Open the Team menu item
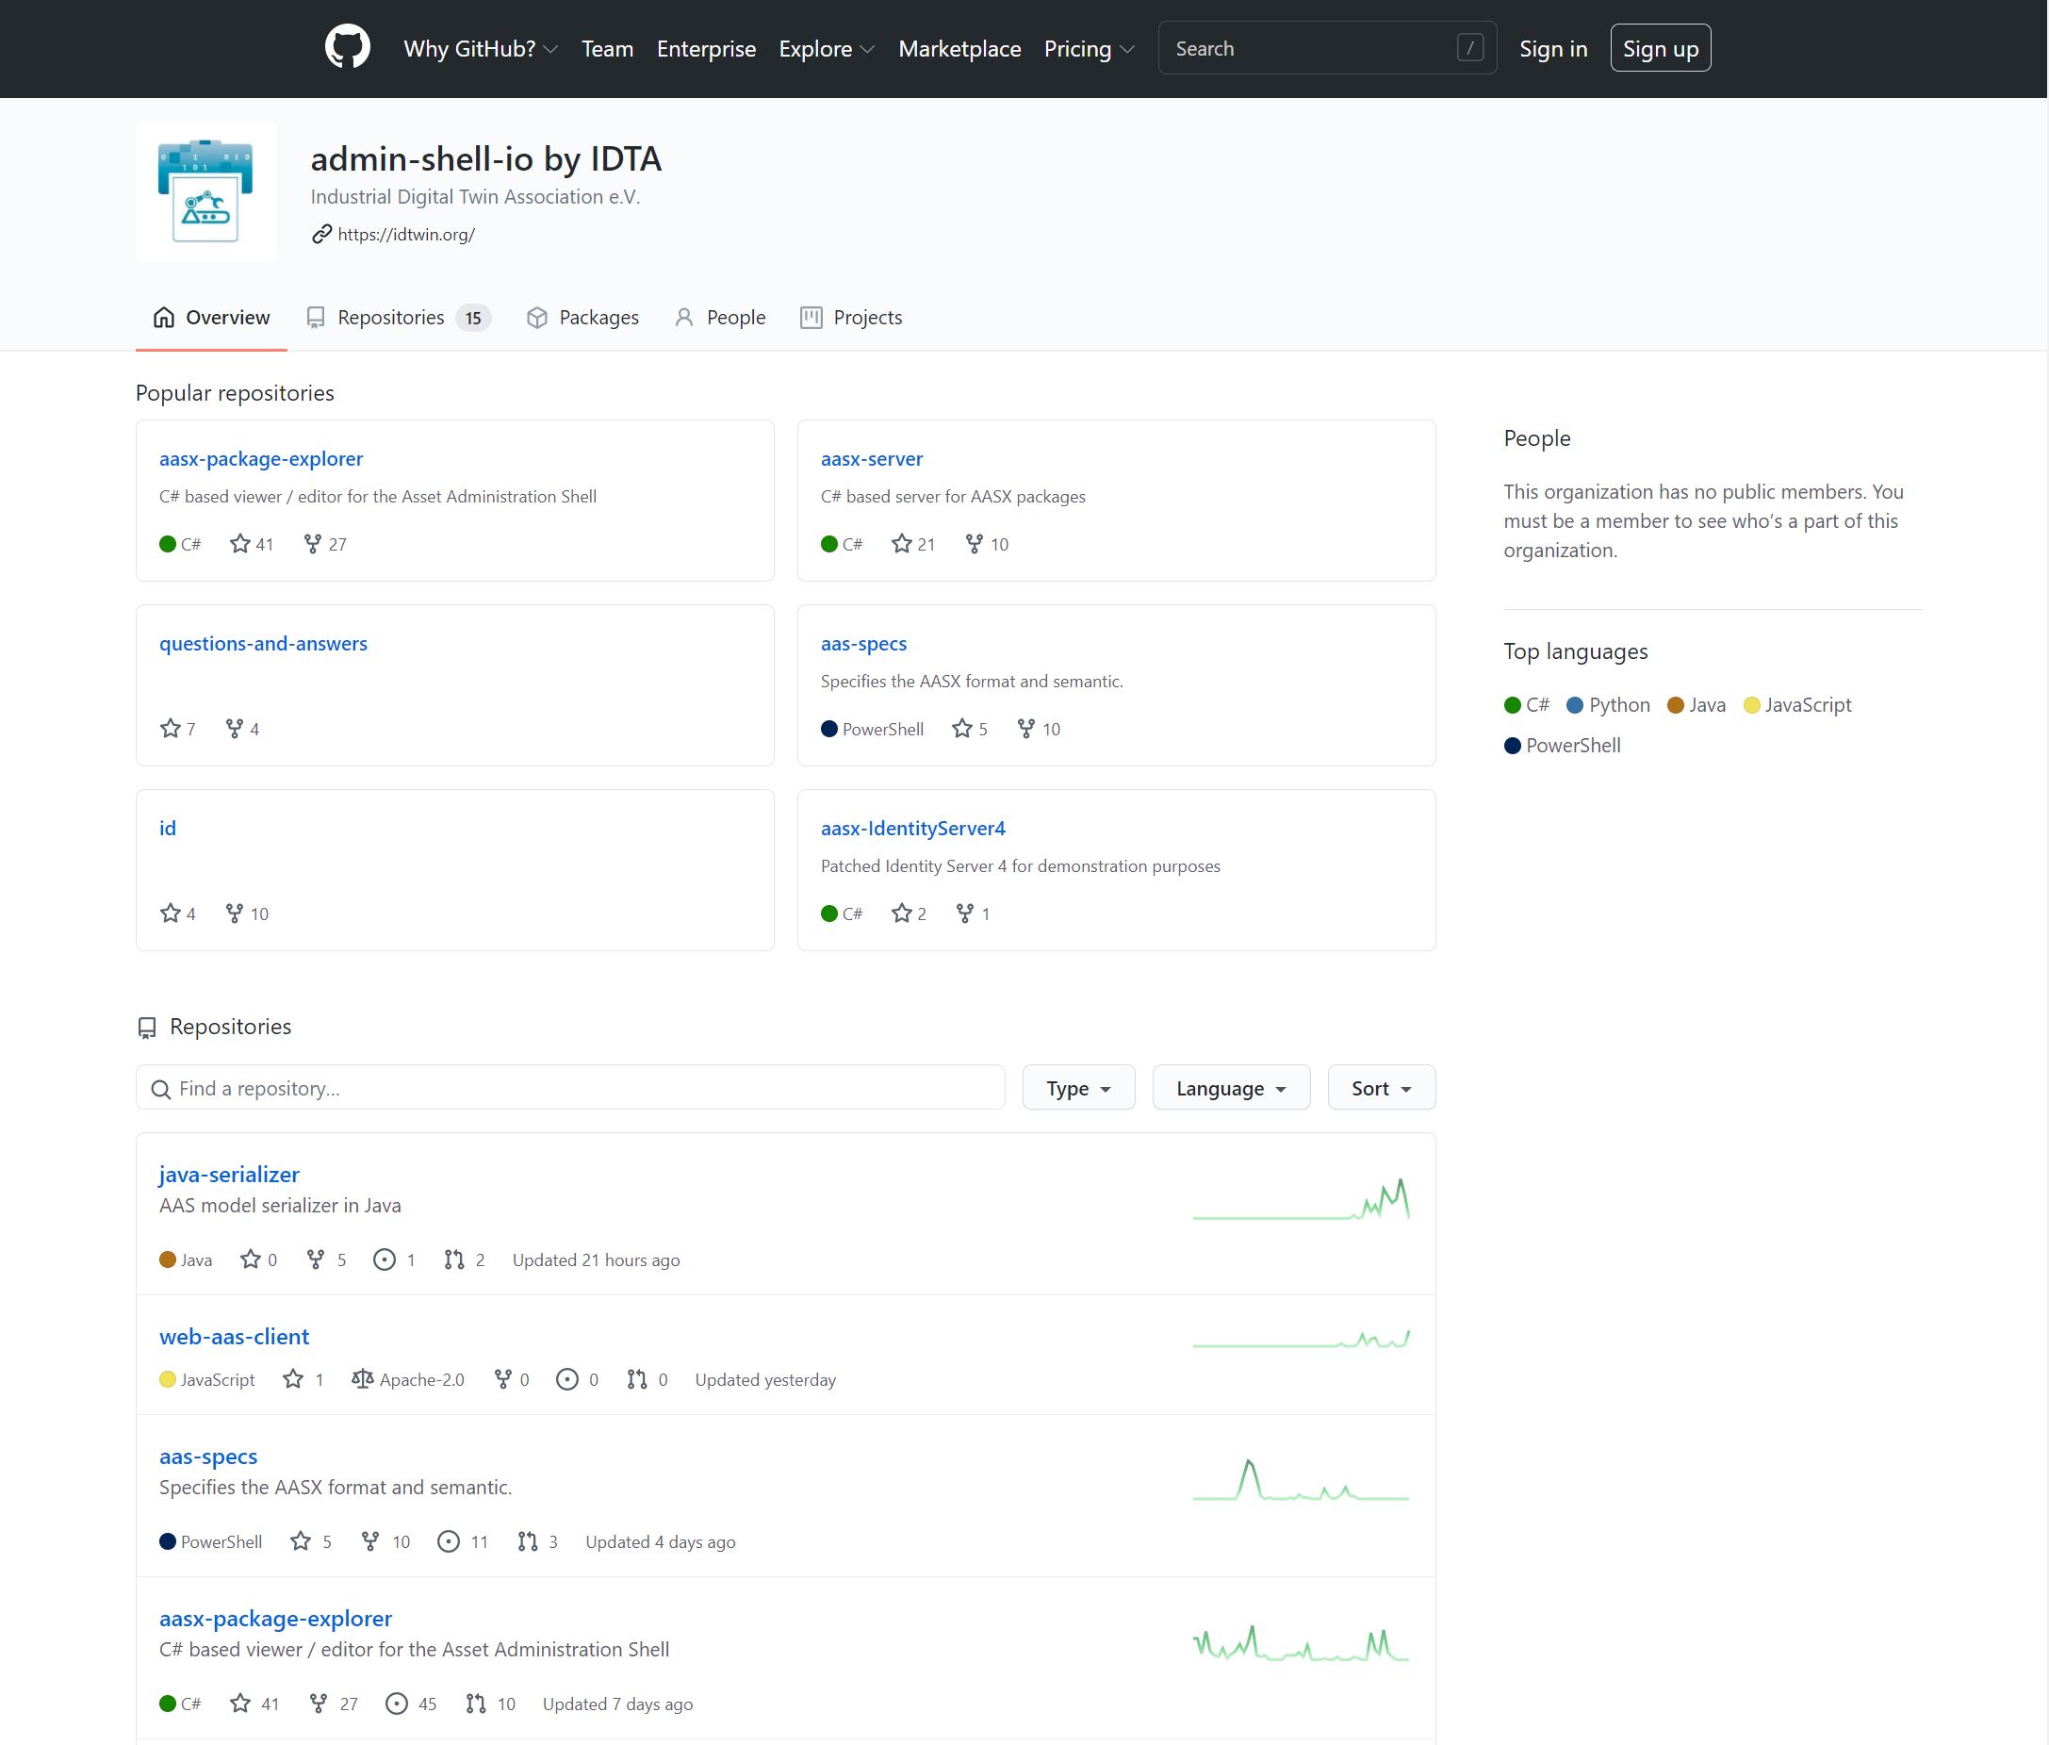The height and width of the screenshot is (1745, 2049). (607, 48)
